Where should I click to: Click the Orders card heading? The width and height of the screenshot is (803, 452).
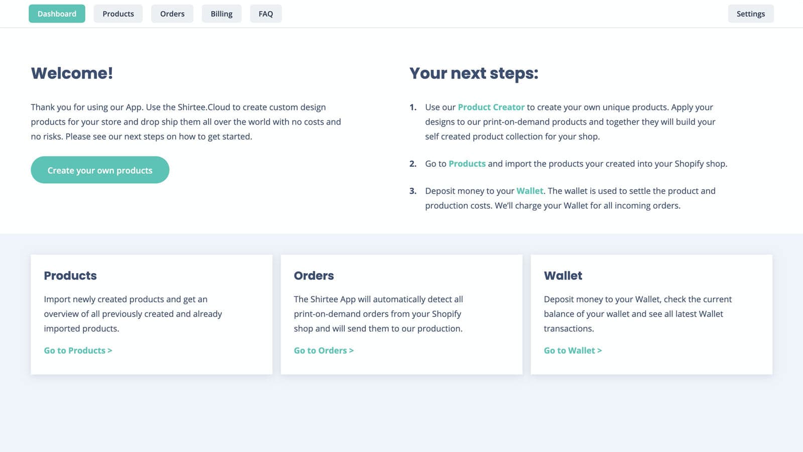(x=314, y=275)
